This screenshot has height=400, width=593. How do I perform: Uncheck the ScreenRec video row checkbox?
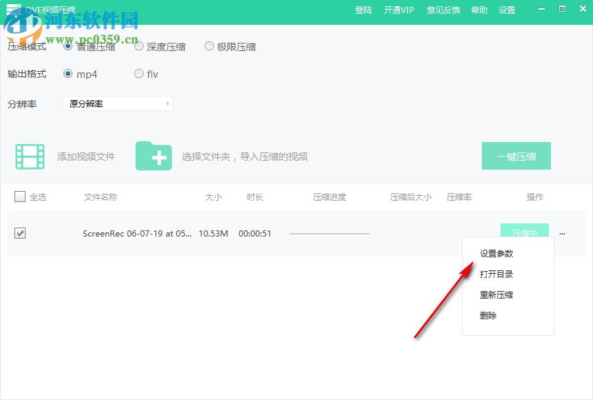[x=20, y=234]
